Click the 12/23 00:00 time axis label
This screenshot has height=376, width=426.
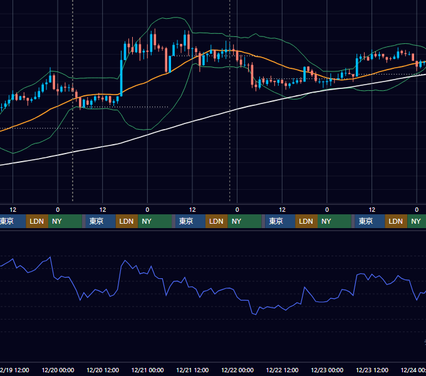pyautogui.click(x=327, y=370)
